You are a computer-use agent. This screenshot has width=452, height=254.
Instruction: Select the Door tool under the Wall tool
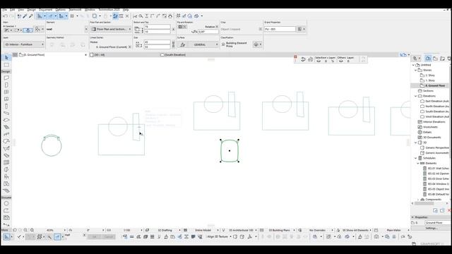(6, 85)
